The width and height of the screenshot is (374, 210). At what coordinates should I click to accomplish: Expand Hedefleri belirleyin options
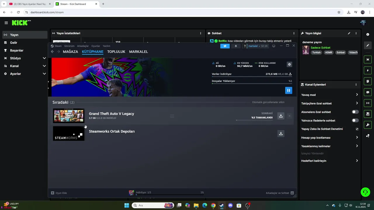[357, 161]
